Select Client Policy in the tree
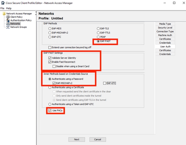Viewport: 186px width, 145px height. pyautogui.click(x=16, y=17)
